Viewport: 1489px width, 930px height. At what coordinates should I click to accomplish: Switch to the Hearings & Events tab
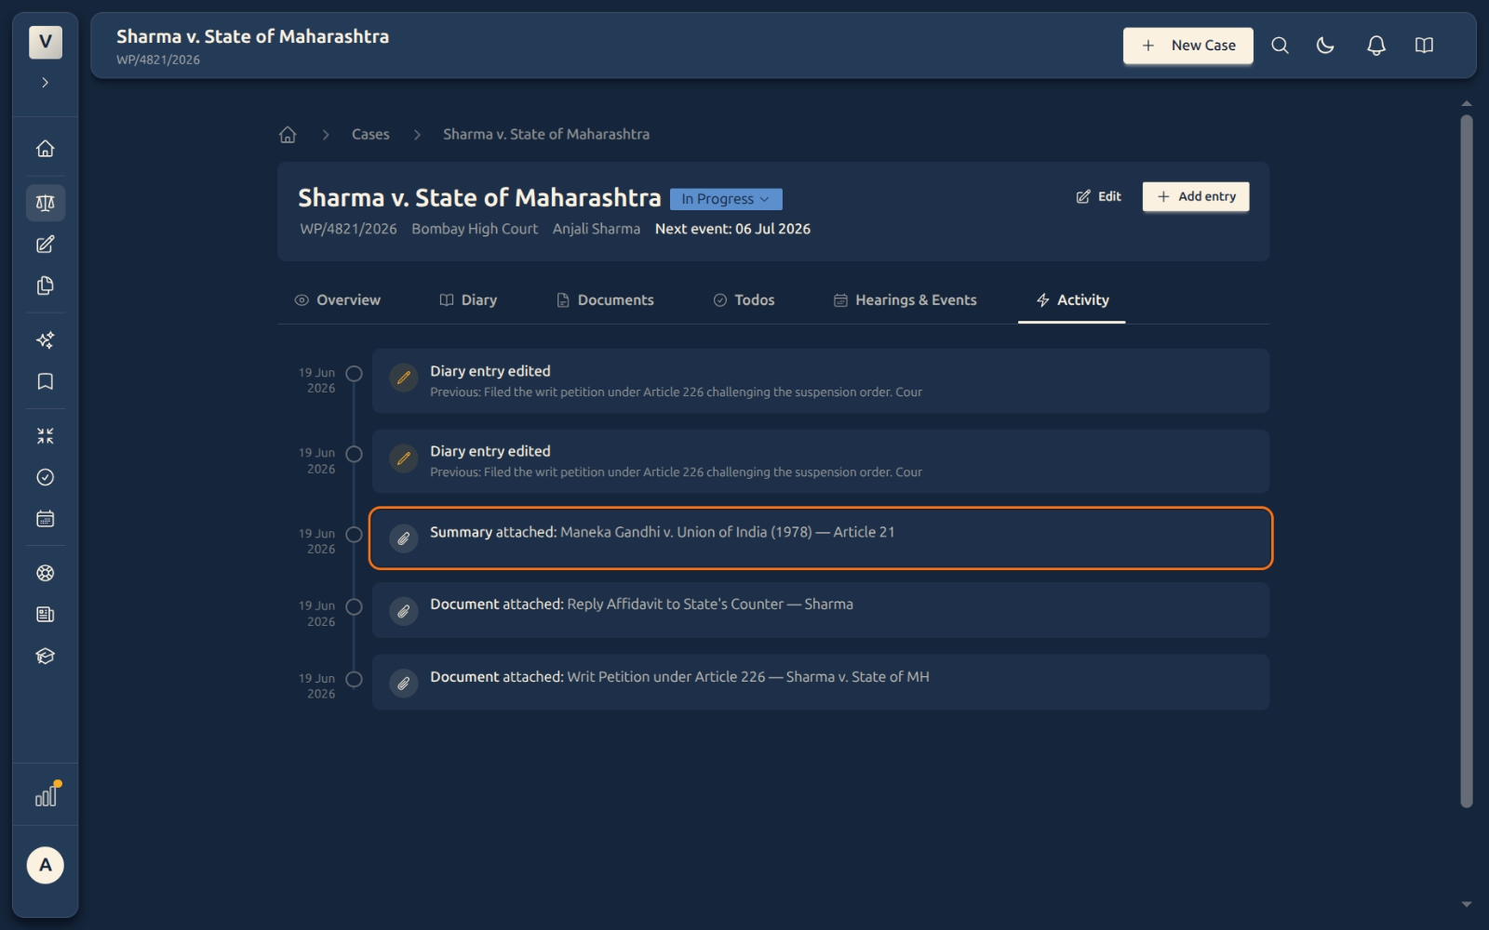(x=905, y=300)
